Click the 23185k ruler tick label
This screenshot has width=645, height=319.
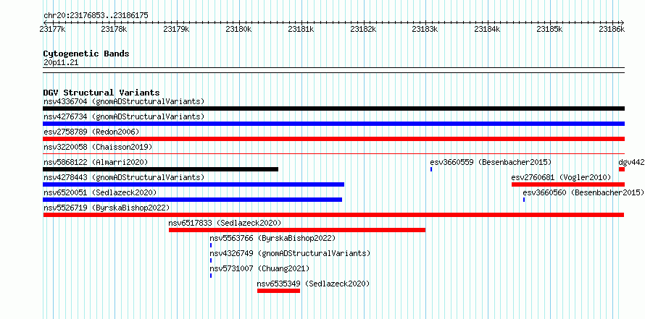(x=550, y=29)
